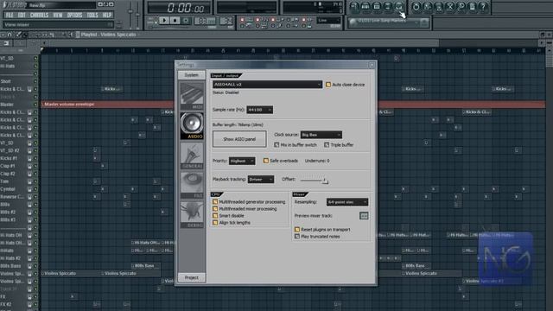Select the AUDIO settings speaker icon
Image resolution: width=553 pixels, height=311 pixels.
click(x=192, y=125)
